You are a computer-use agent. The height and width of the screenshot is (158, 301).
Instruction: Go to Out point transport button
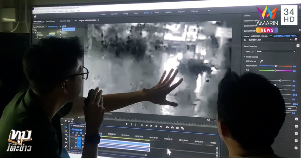[161, 126]
